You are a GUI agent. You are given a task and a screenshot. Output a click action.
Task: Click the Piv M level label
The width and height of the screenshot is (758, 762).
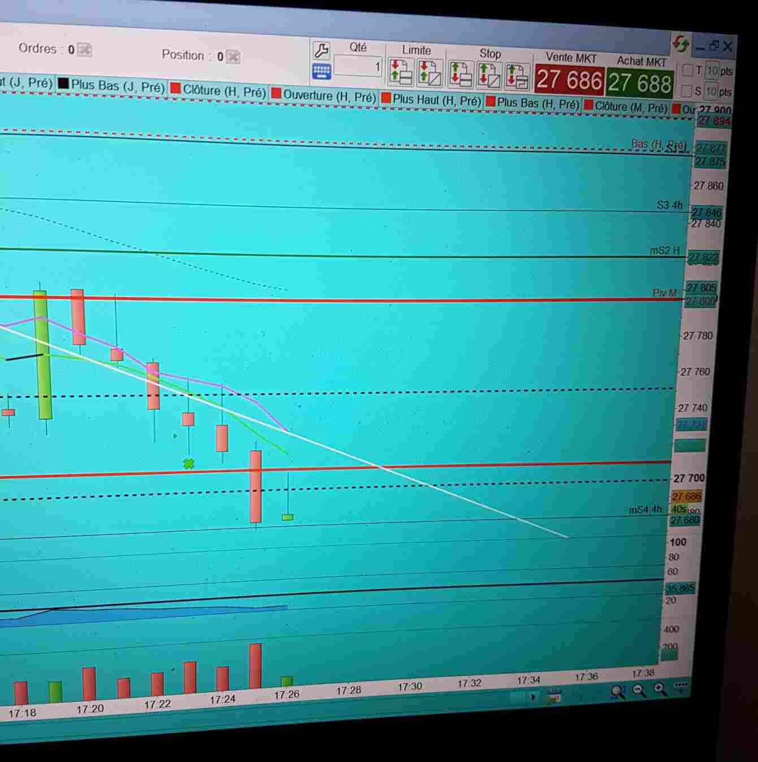pyautogui.click(x=665, y=293)
